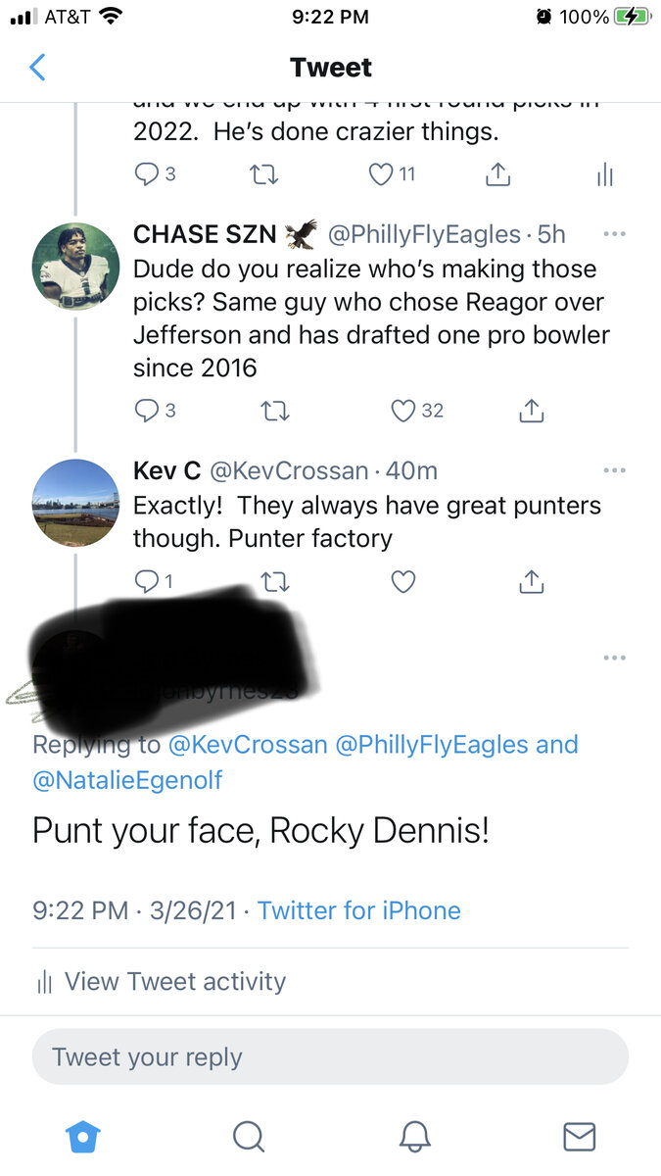
Task: Retweet the CHASE SZN tweet
Action: pyautogui.click(x=277, y=412)
